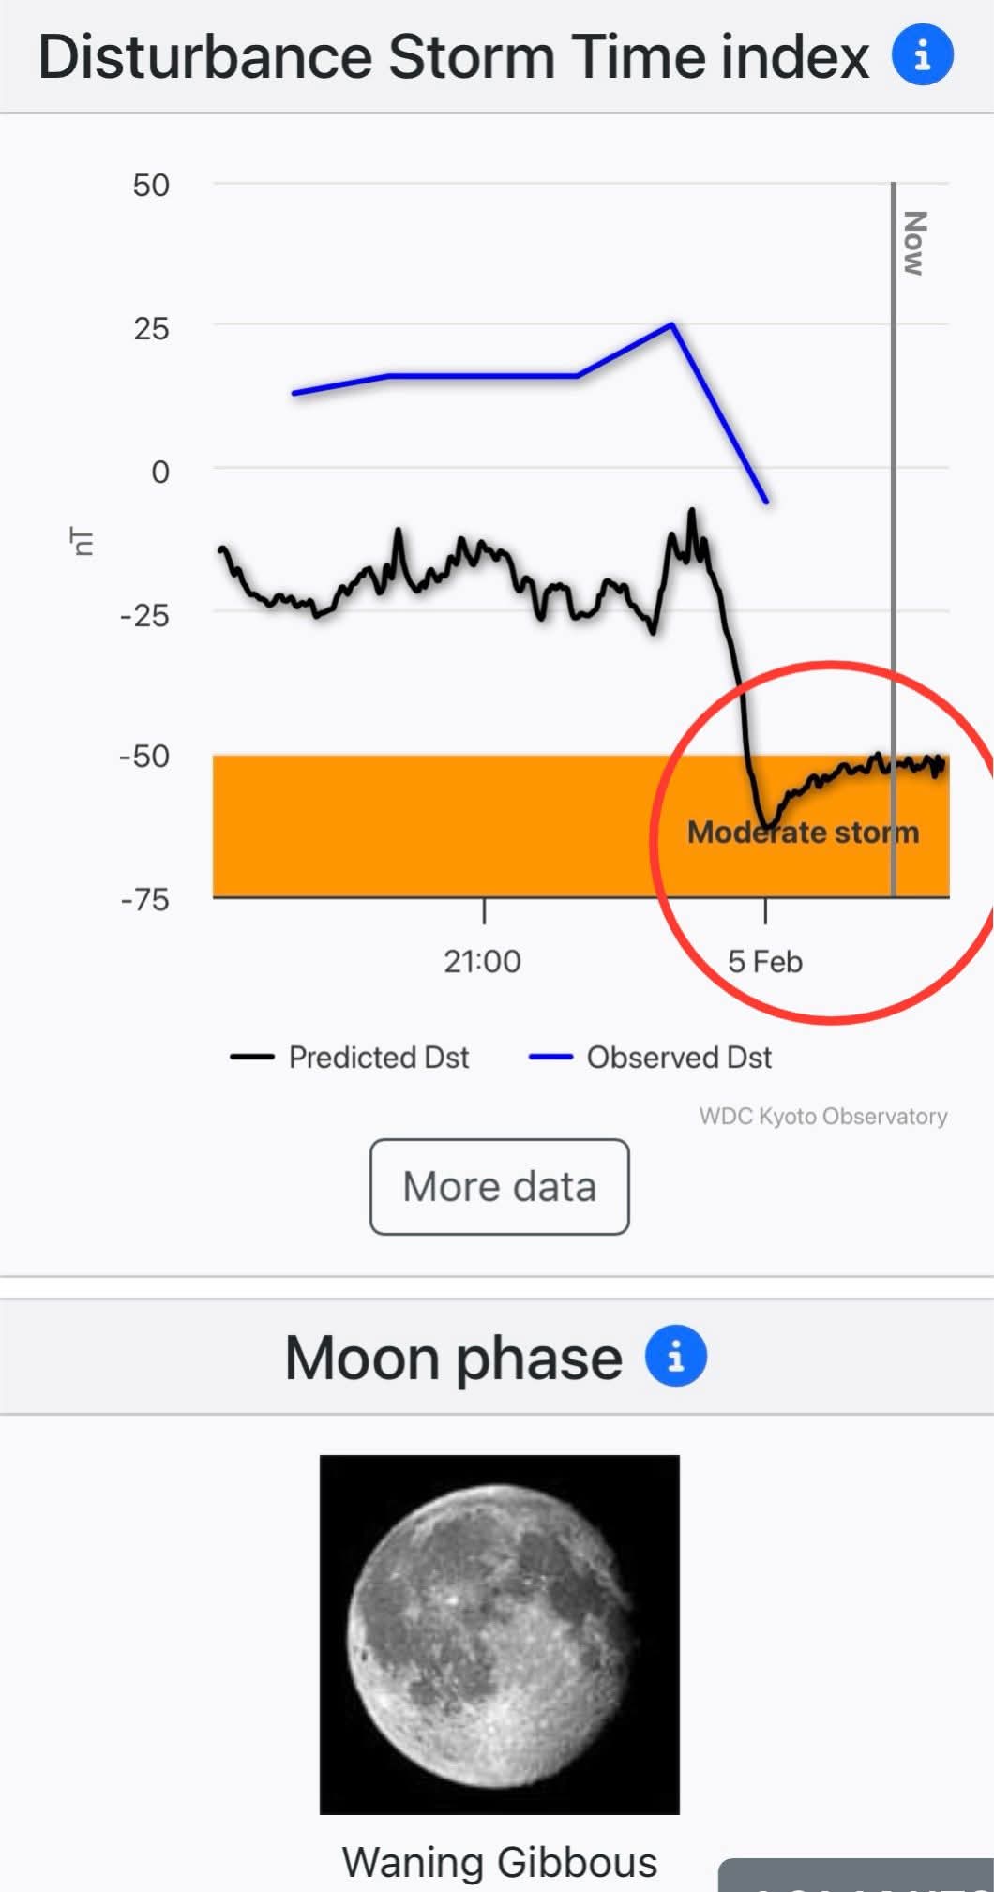Click the Disturbance Storm Time index heading
994x1892 pixels.
pyautogui.click(x=453, y=57)
